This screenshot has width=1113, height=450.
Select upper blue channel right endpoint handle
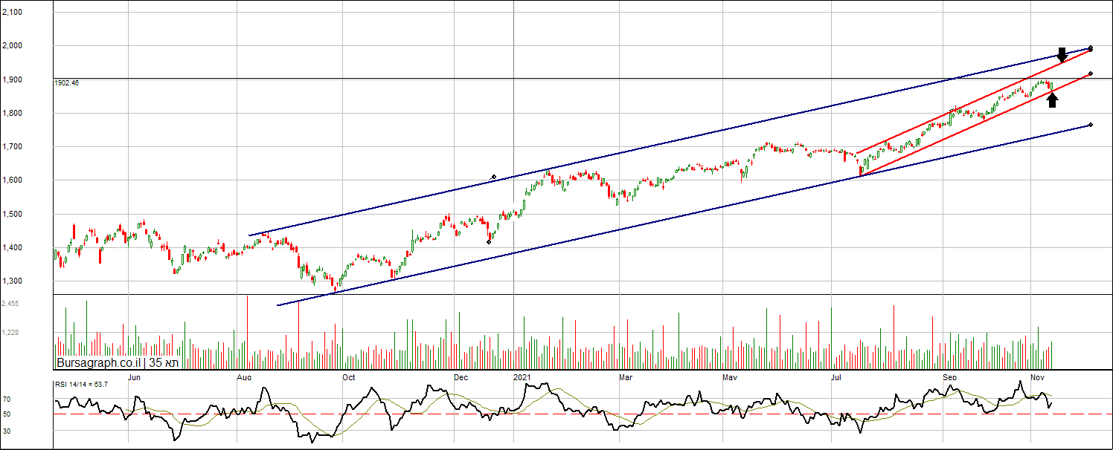[1090, 48]
